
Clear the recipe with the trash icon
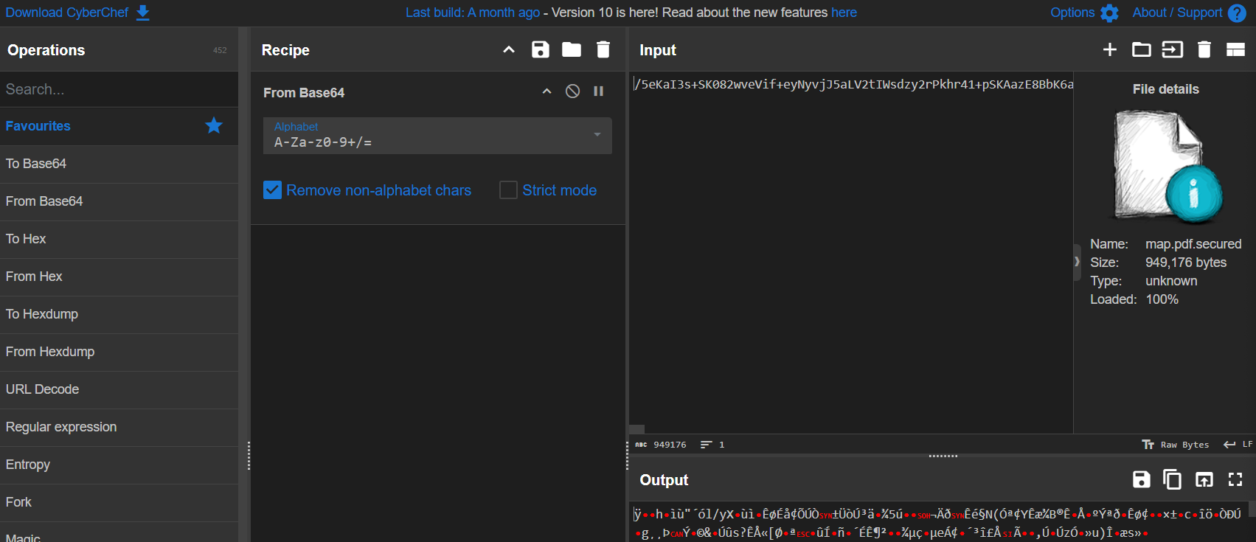(603, 49)
